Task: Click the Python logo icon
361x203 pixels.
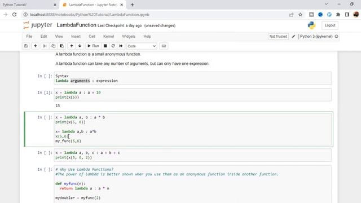Action: click(311, 25)
